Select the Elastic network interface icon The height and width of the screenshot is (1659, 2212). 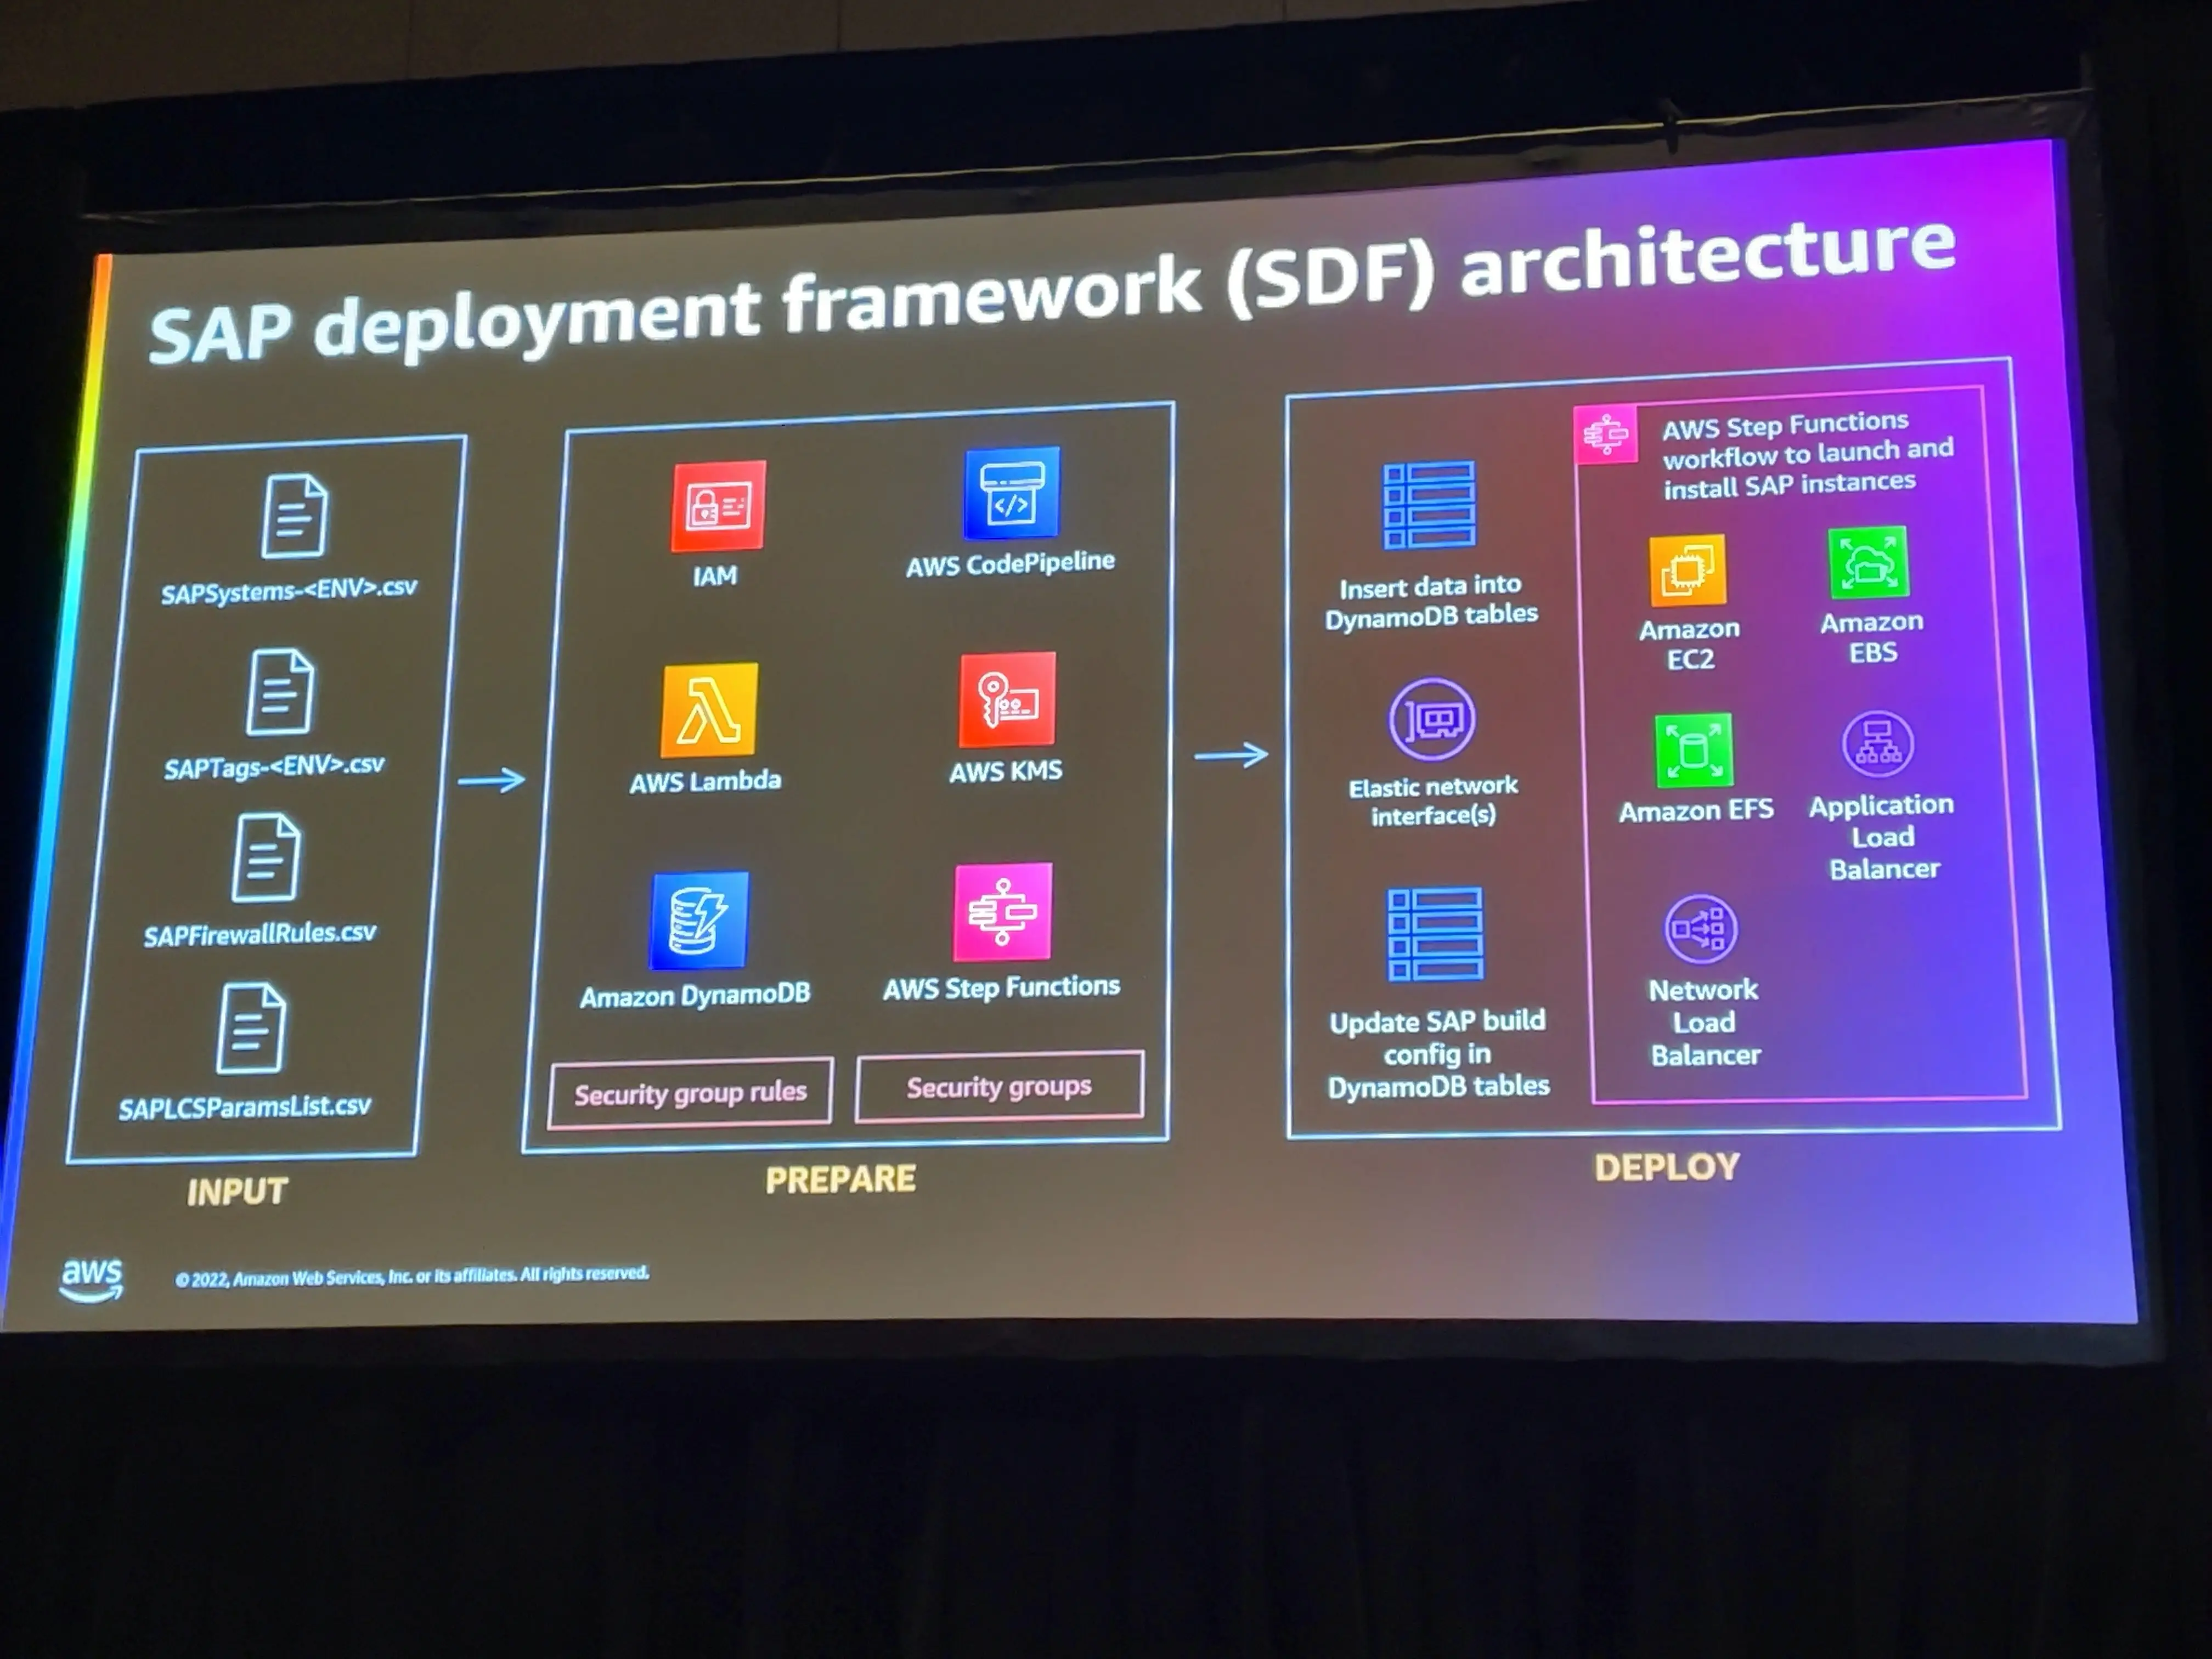[x=1432, y=720]
